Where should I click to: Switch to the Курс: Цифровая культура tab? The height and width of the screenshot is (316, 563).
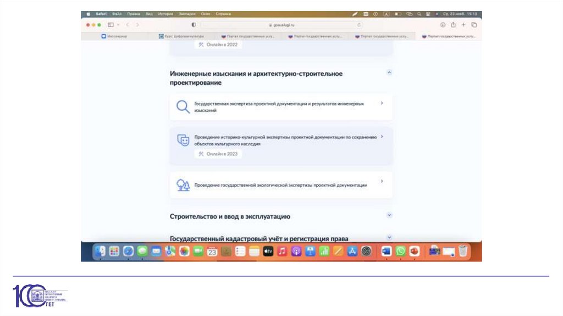181,36
